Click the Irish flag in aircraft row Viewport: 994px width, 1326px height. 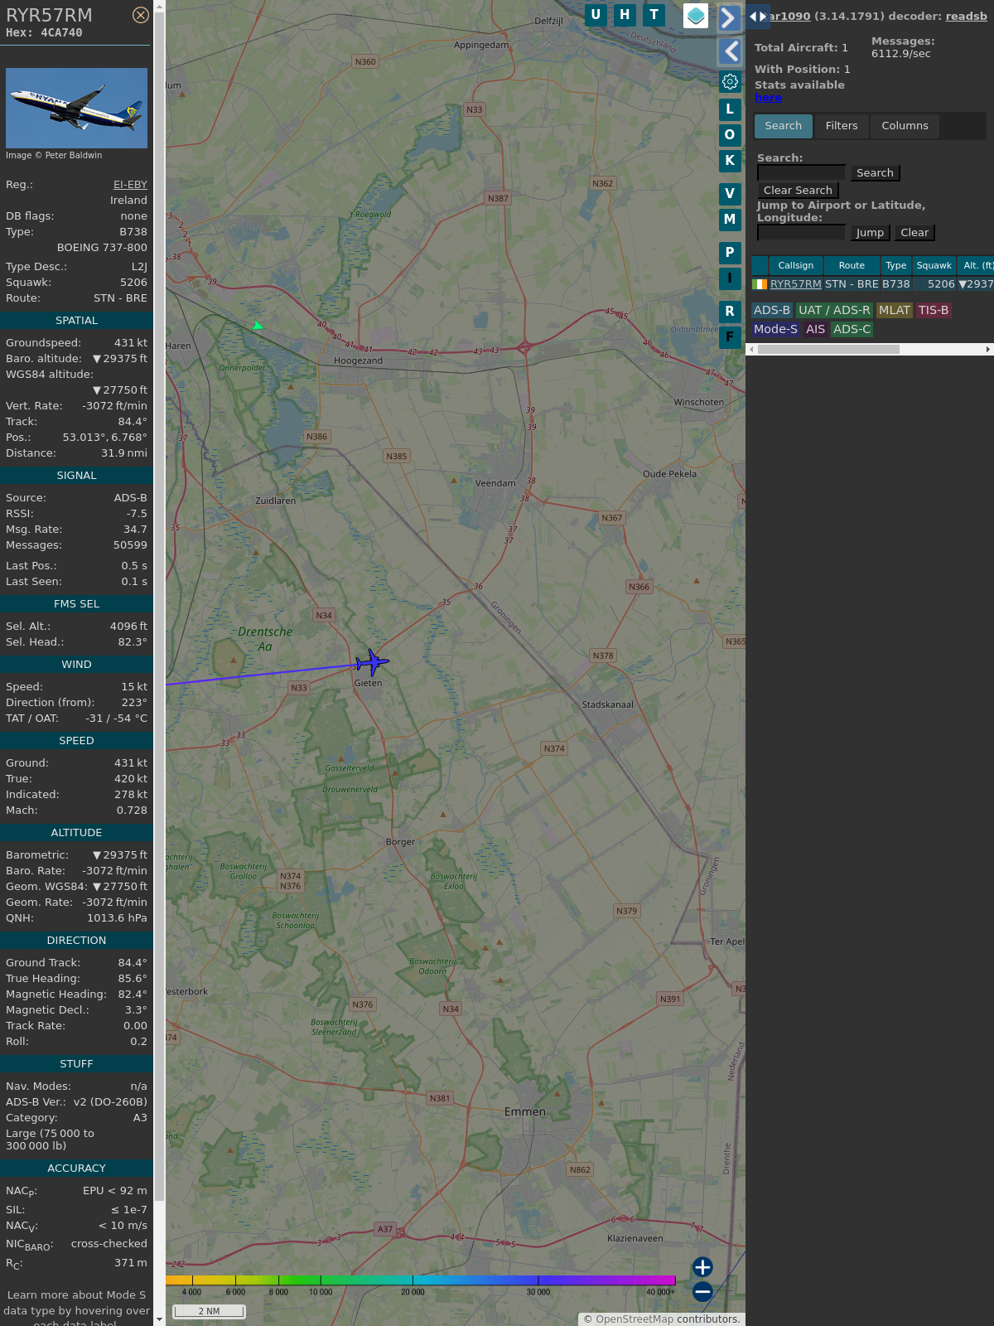coord(760,284)
